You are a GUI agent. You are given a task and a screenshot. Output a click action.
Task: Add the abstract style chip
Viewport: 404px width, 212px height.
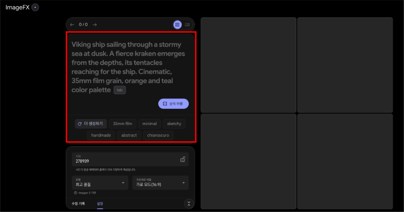[x=129, y=135]
